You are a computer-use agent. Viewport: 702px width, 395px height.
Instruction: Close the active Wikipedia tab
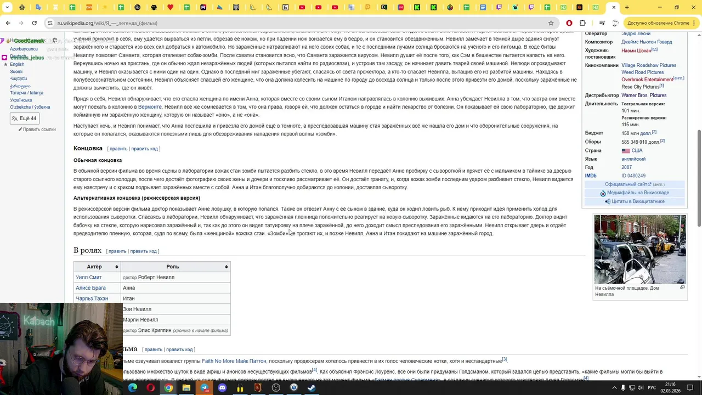pyautogui.click(x=614, y=7)
